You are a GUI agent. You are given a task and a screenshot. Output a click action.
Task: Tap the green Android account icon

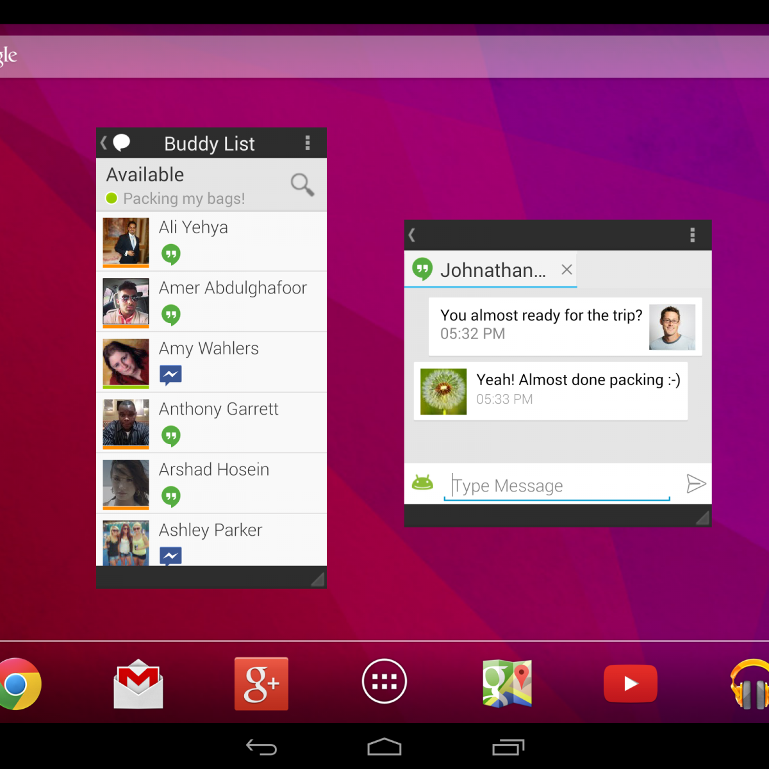pos(422,483)
